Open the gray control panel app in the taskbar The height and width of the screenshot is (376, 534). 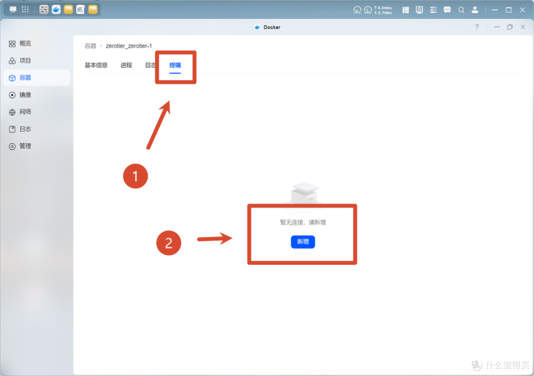point(44,9)
